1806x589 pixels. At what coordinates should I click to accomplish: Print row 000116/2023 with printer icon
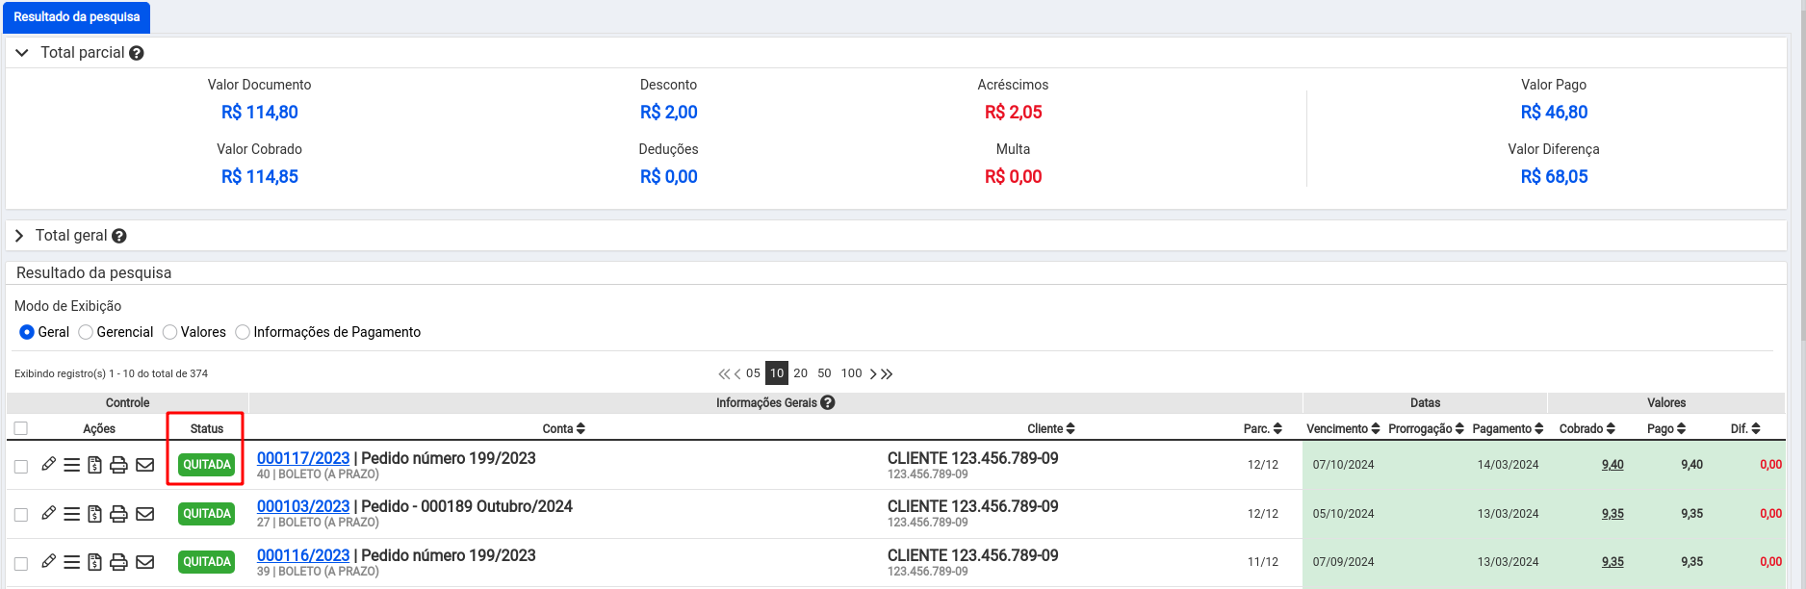(118, 562)
